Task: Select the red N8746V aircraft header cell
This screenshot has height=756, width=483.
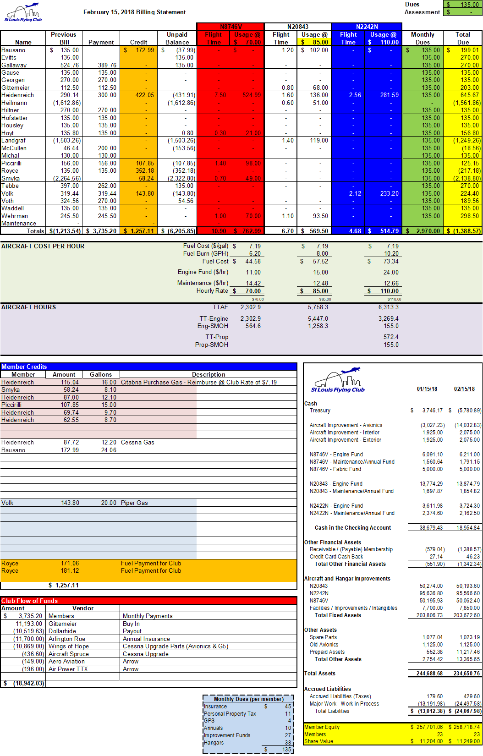Action: tap(231, 27)
